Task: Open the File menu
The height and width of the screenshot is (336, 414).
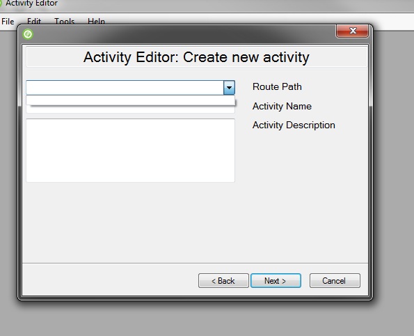Action: [x=8, y=22]
